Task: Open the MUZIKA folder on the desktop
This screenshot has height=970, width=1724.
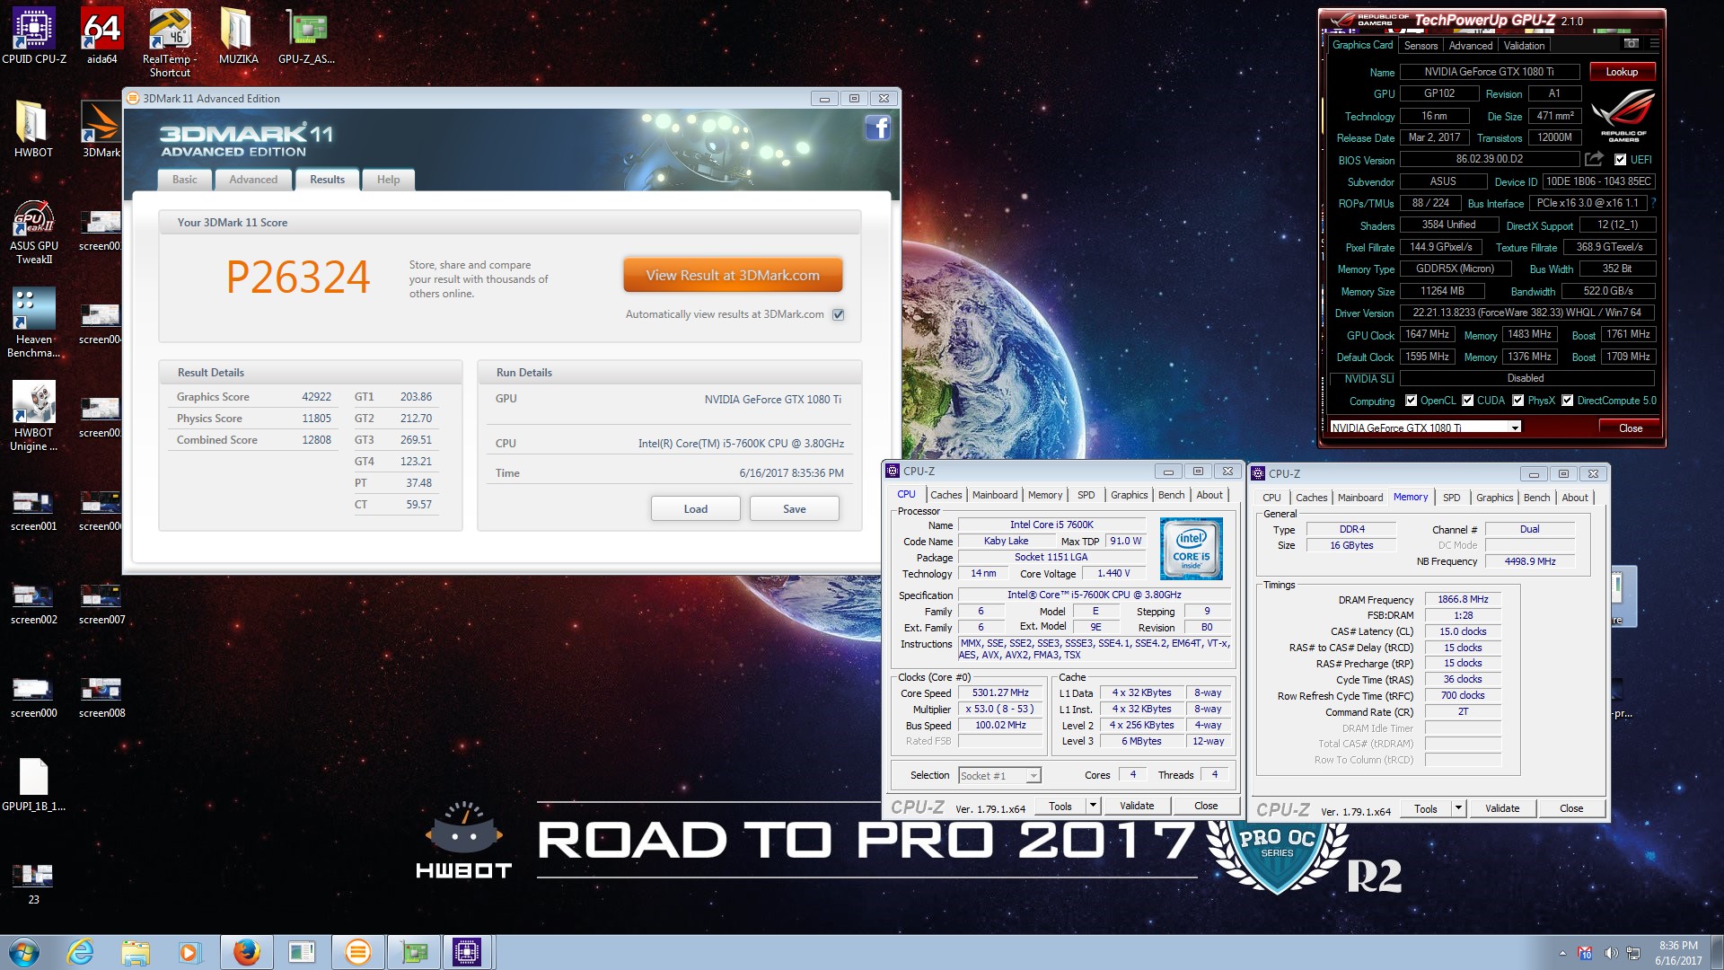Action: click(x=238, y=36)
